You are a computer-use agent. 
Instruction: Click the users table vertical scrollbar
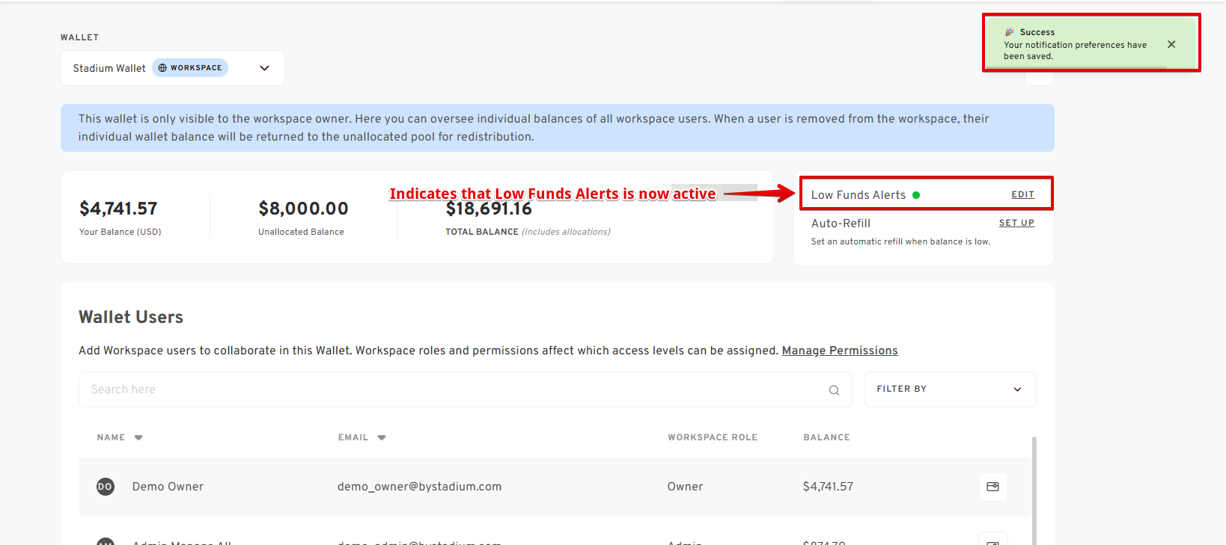point(1034,490)
